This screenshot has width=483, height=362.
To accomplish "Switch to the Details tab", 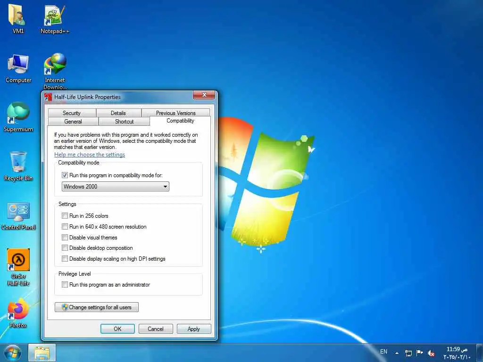I will tap(118, 113).
